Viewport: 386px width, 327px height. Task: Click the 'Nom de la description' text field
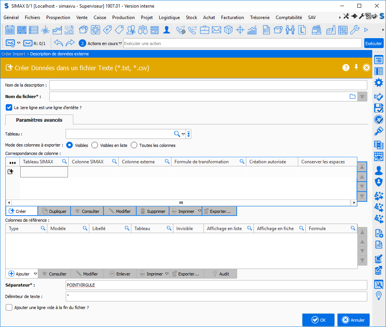(208, 85)
